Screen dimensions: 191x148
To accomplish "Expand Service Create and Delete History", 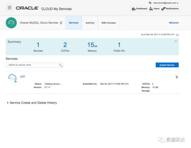I will click(x=8, y=103).
